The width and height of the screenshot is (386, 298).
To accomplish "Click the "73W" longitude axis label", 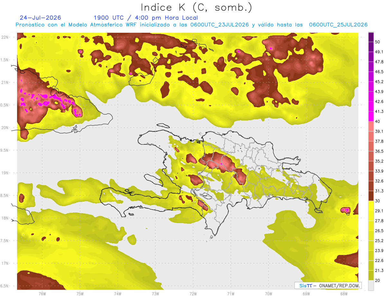I will pyautogui.click(x=155, y=293).
